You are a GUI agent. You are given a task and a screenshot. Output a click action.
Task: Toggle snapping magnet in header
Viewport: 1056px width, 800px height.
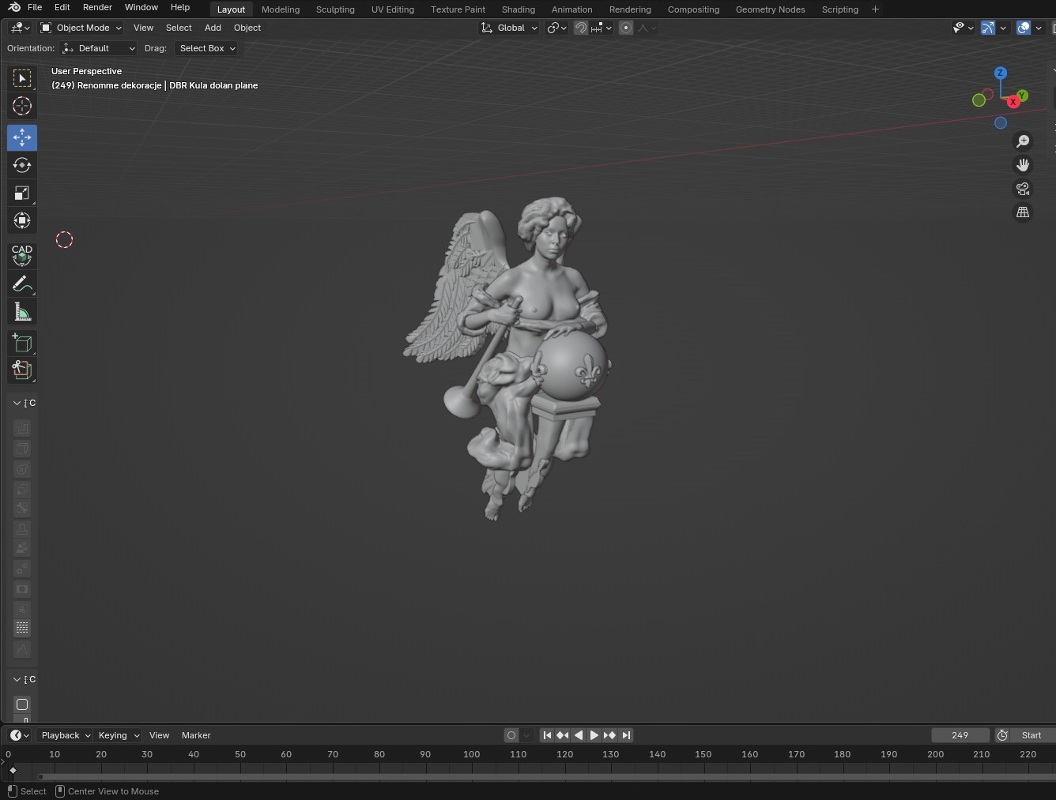click(x=581, y=28)
